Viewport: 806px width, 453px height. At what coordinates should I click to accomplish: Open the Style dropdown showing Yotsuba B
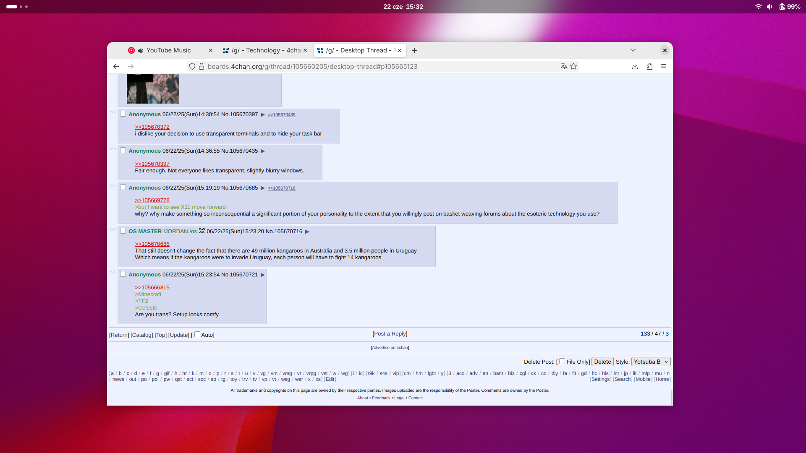[x=651, y=362]
